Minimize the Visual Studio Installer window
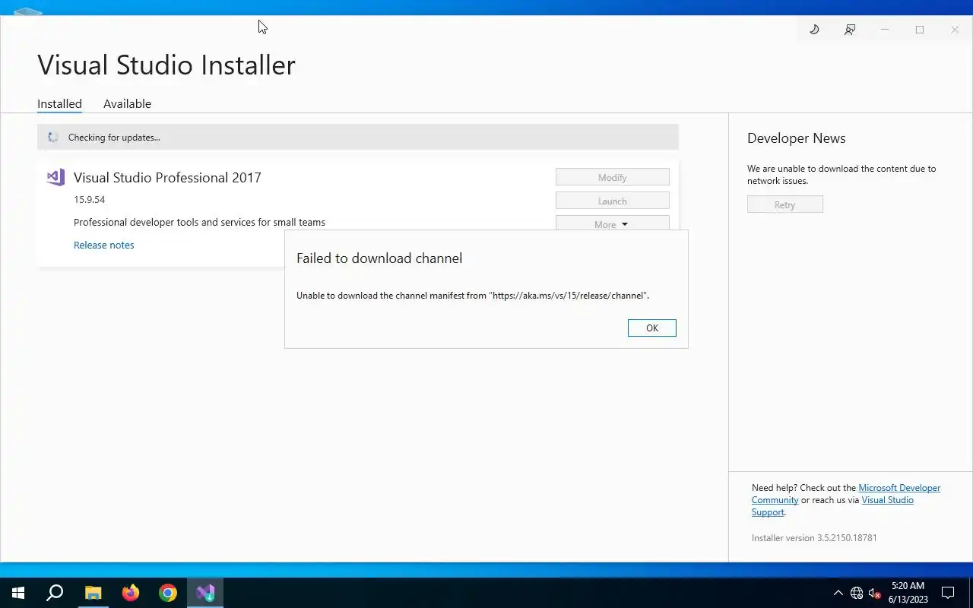Screen dimensions: 973x608 click(885, 30)
